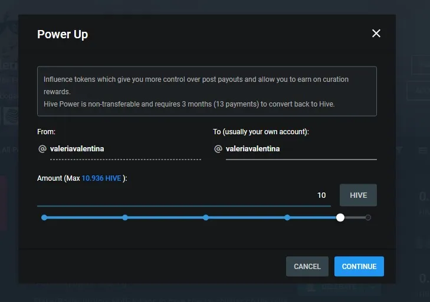Set slider to second mark (25%)
This screenshot has width=430, height=302.
point(125,218)
